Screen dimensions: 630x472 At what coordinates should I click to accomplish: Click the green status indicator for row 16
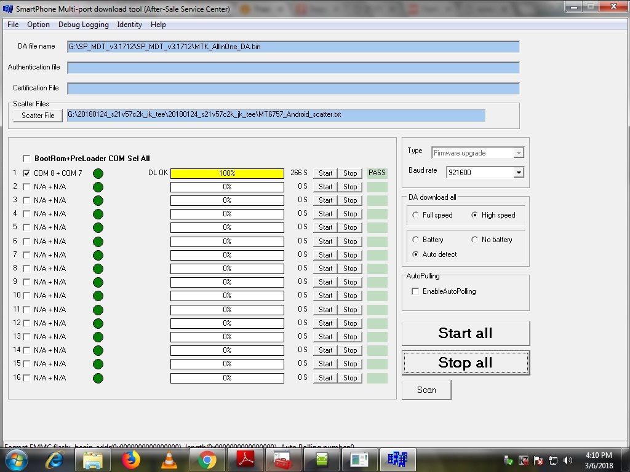tap(98, 378)
